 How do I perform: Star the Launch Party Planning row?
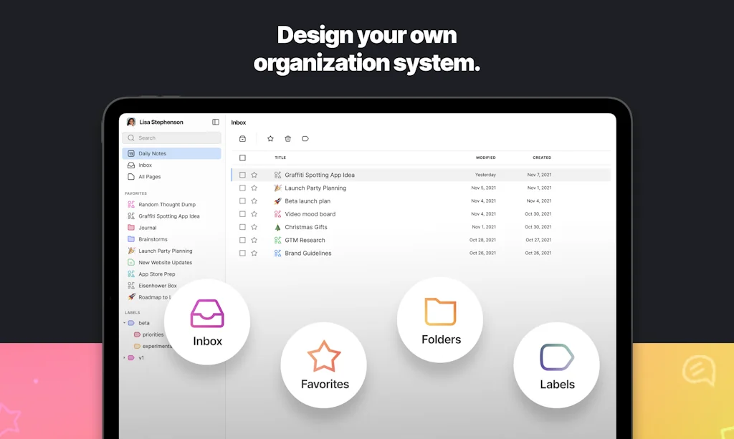(x=254, y=188)
